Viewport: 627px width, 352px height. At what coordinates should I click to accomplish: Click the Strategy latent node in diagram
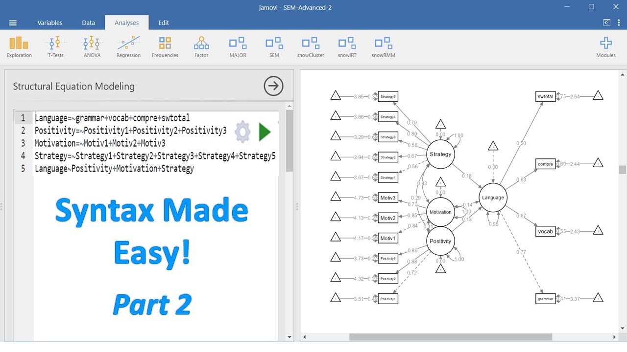pyautogui.click(x=440, y=154)
